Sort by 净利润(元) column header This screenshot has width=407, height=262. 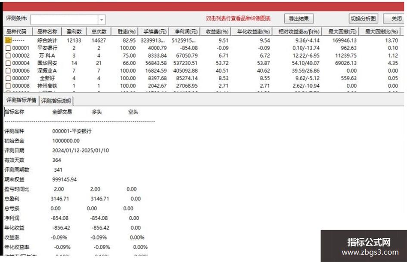pyautogui.click(x=184, y=32)
